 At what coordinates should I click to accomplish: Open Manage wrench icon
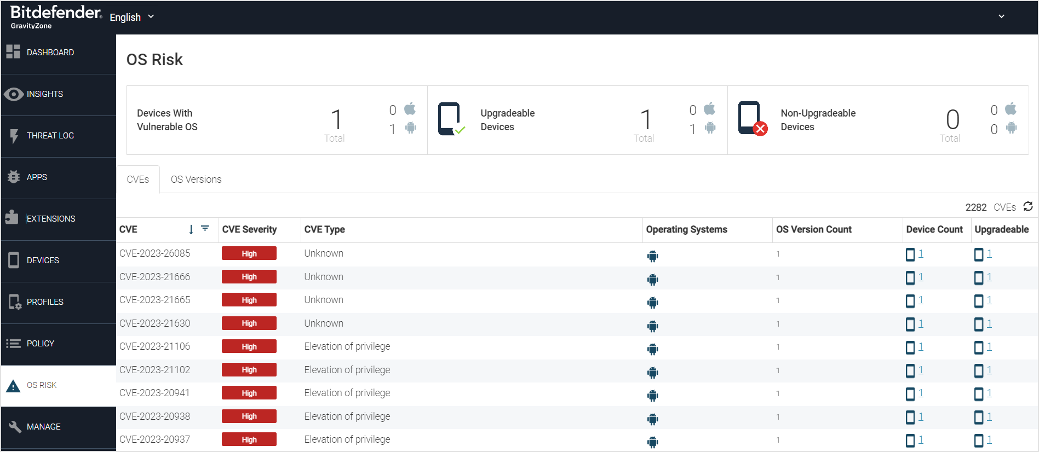15,427
